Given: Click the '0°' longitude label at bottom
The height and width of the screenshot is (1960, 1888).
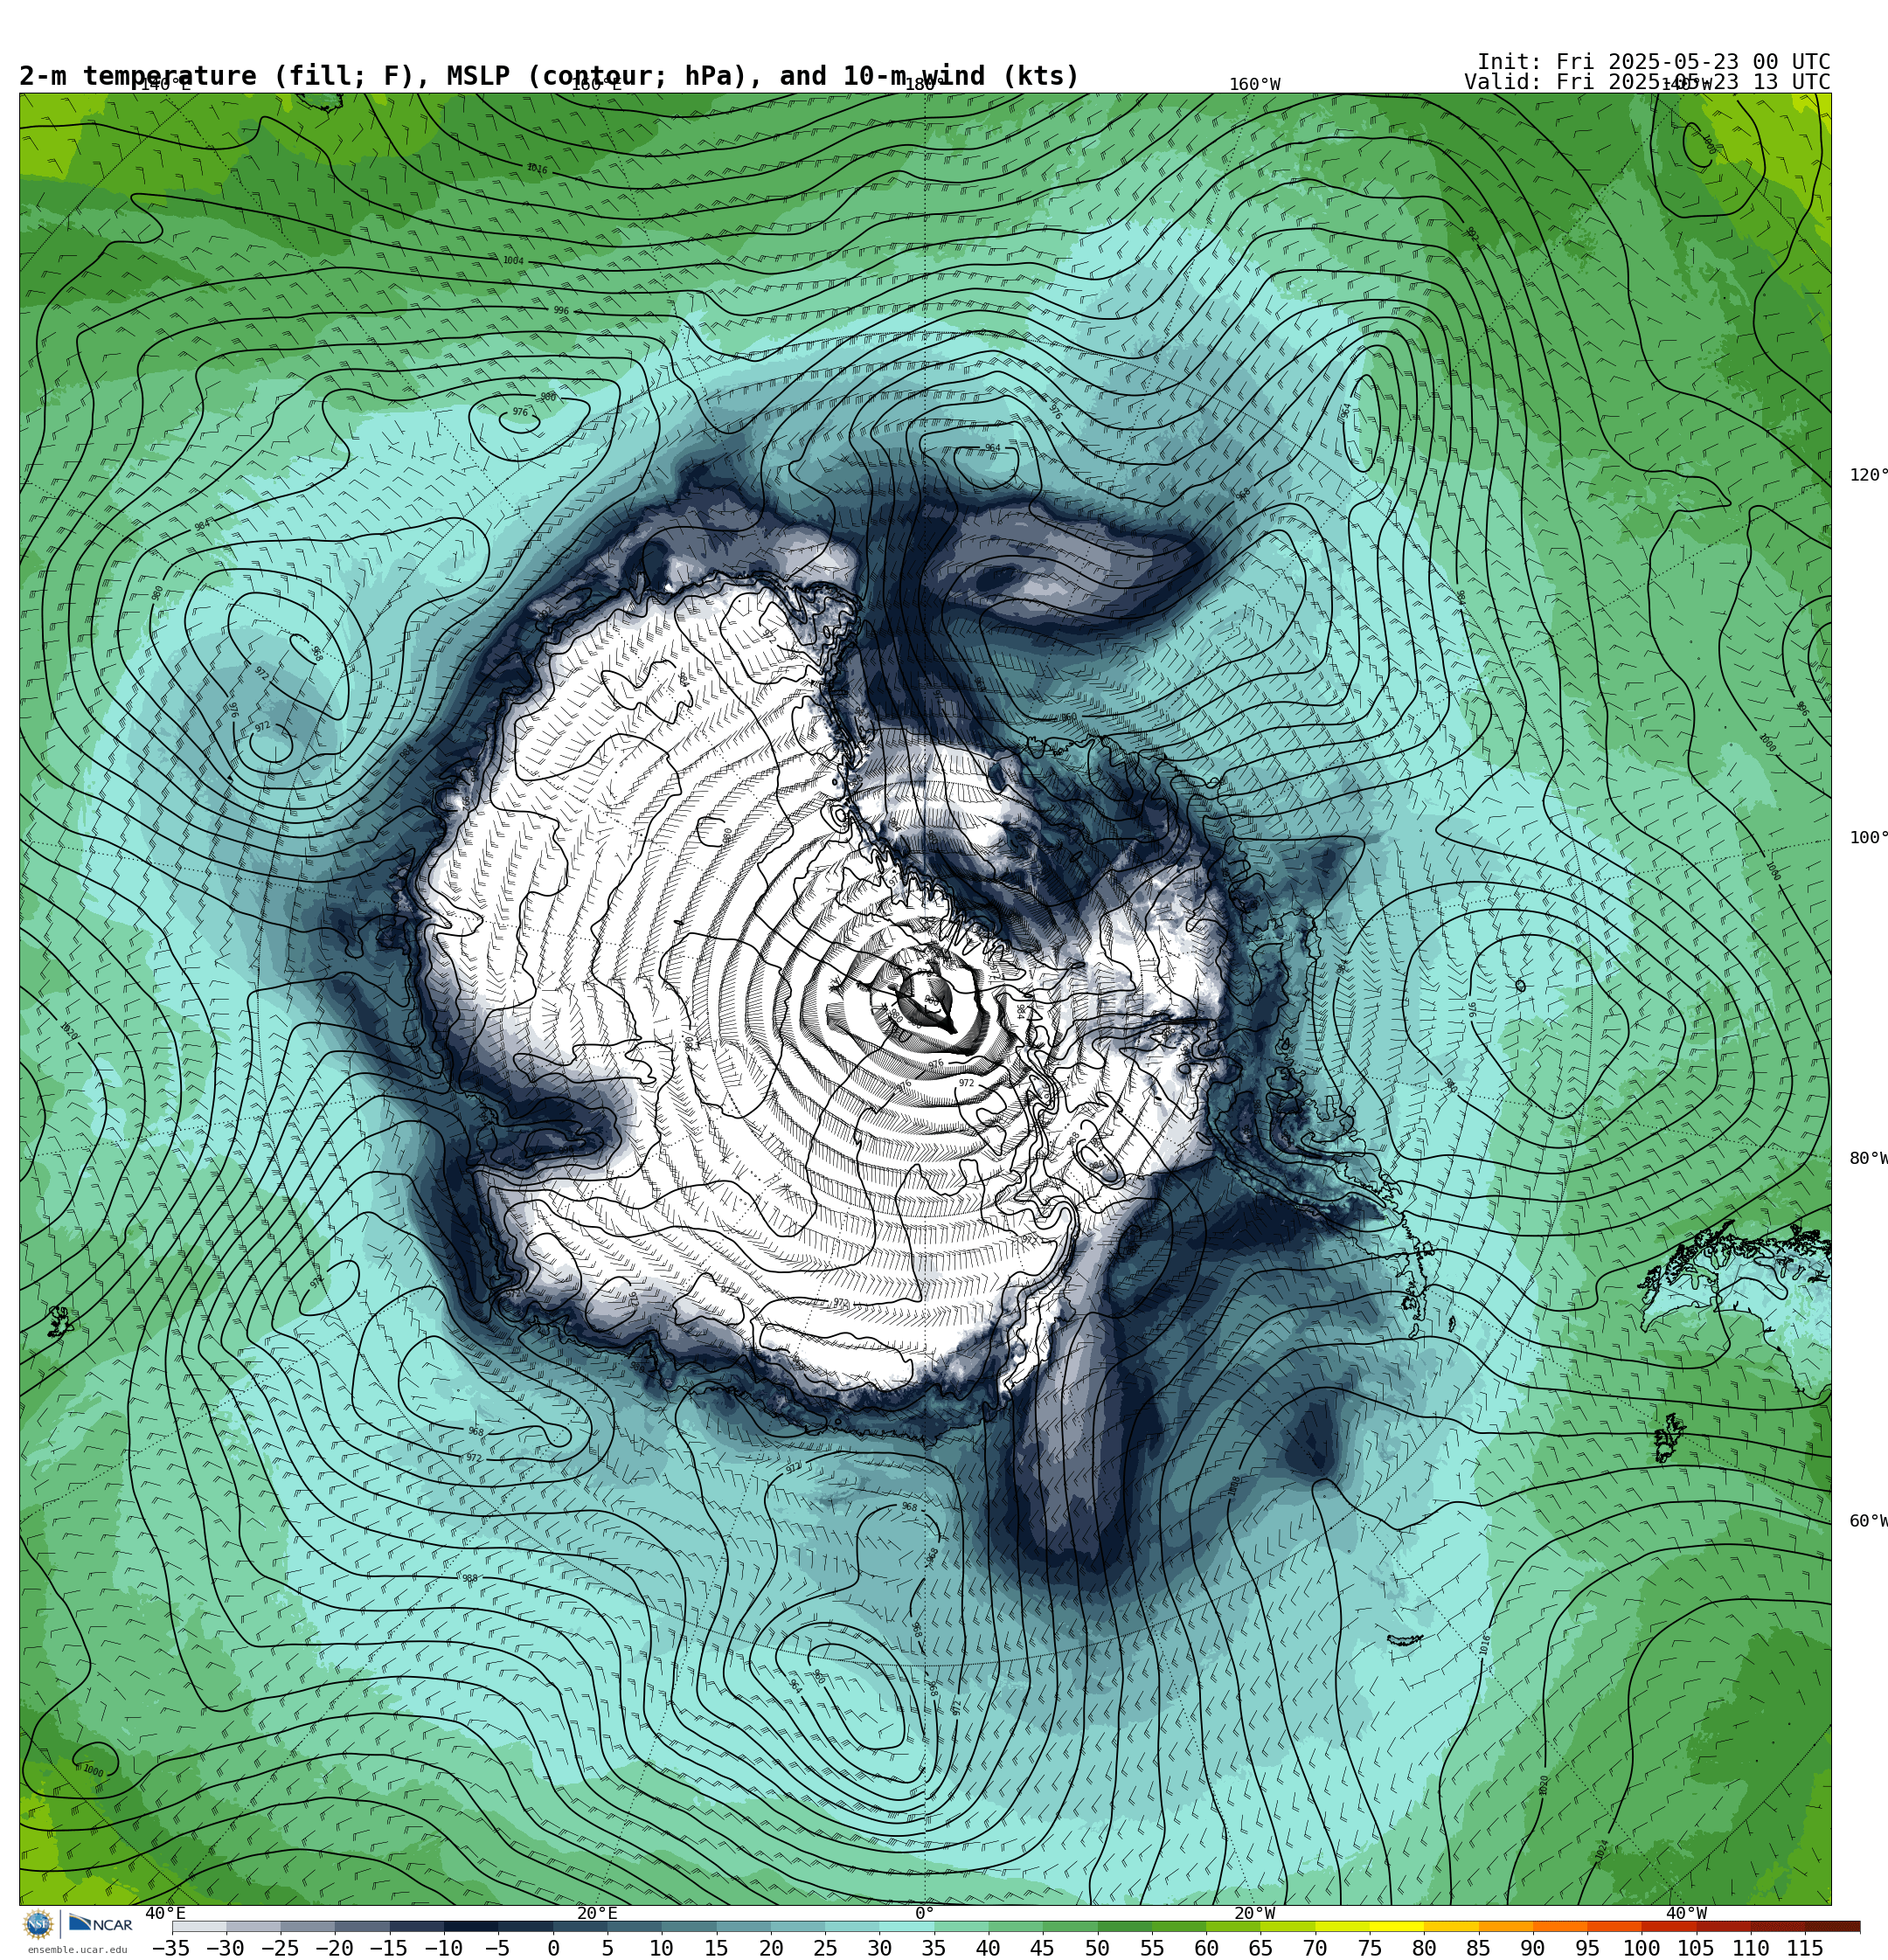Looking at the screenshot, I should click(x=925, y=1913).
